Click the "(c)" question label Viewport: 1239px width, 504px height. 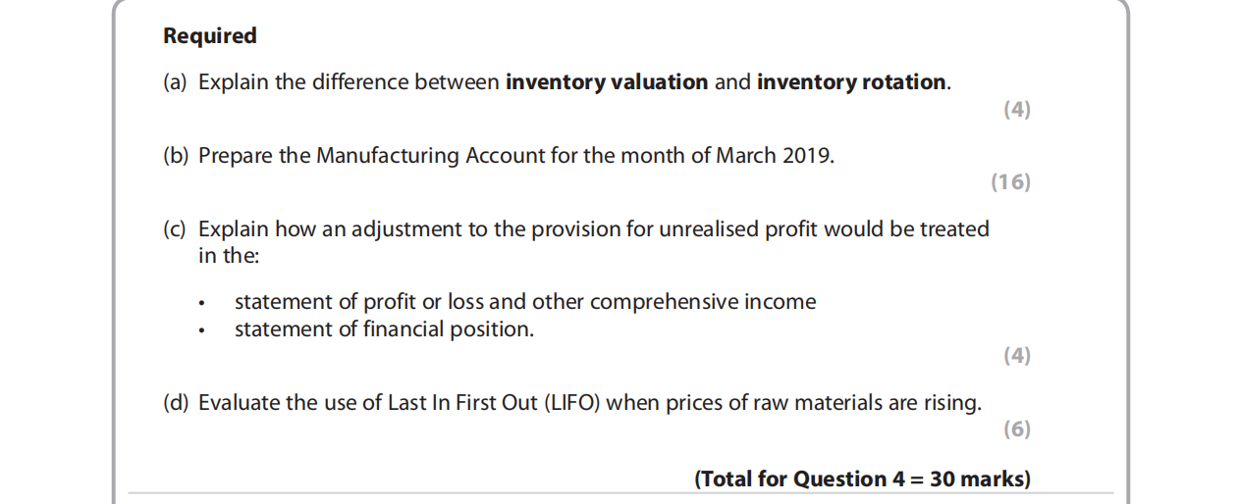175,229
